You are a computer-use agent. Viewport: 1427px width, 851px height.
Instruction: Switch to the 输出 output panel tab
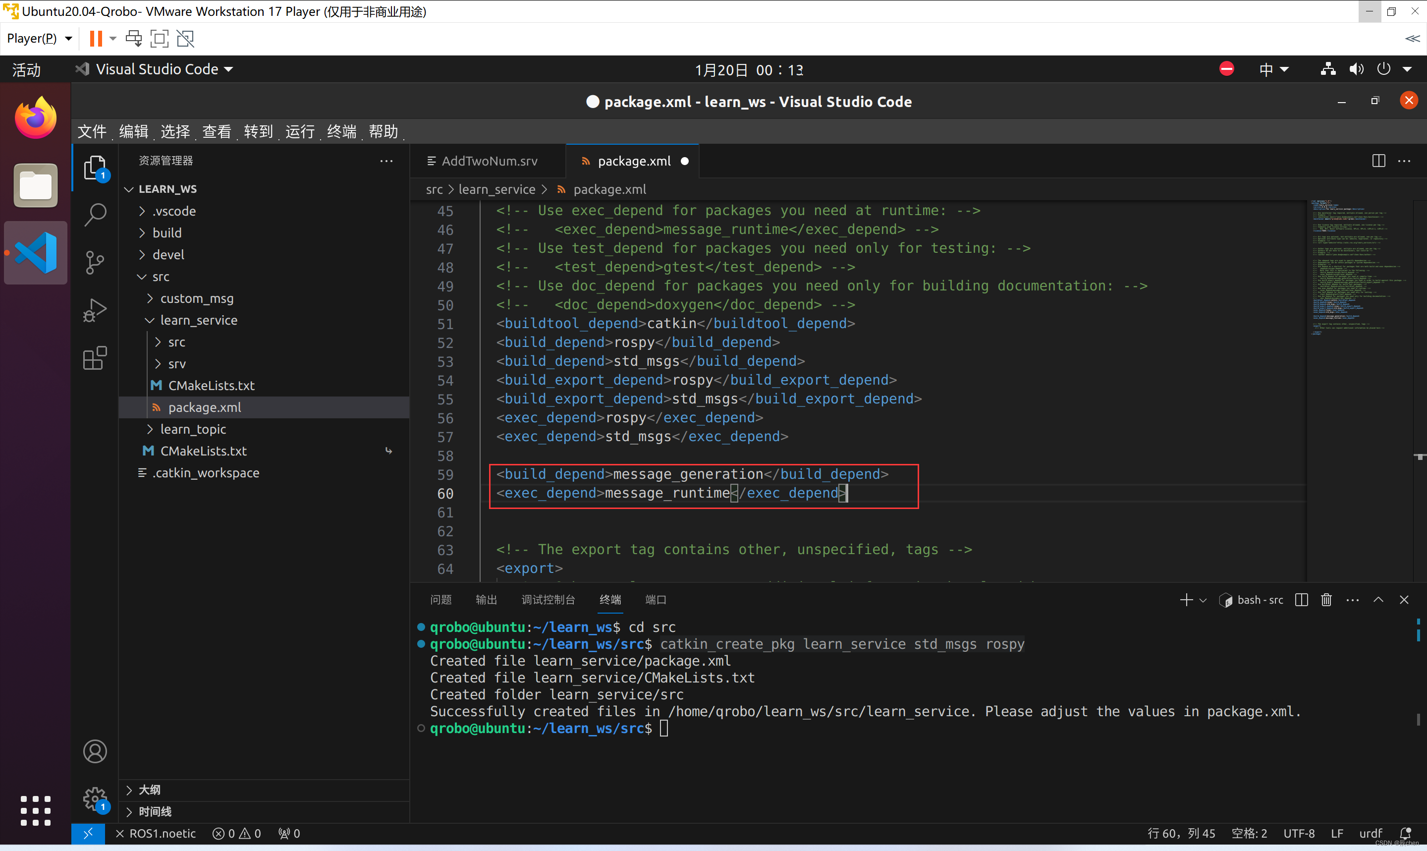[x=487, y=600]
